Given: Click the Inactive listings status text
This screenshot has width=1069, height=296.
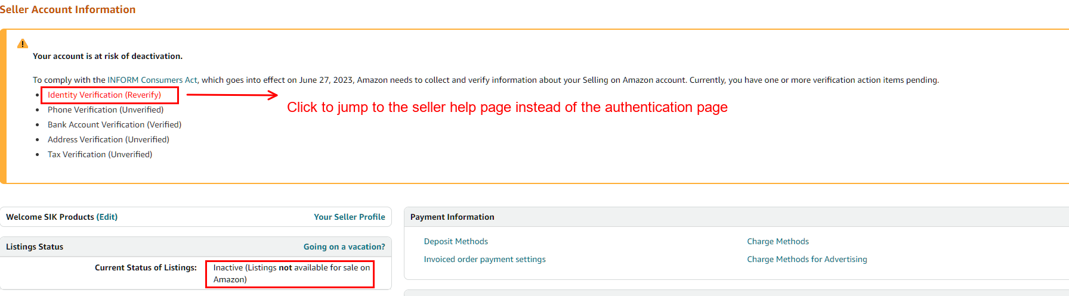Looking at the screenshot, I should (x=292, y=273).
